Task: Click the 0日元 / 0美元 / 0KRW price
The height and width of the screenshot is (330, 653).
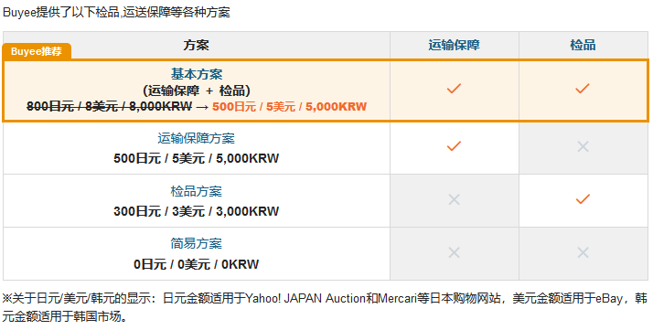Action: (x=196, y=264)
